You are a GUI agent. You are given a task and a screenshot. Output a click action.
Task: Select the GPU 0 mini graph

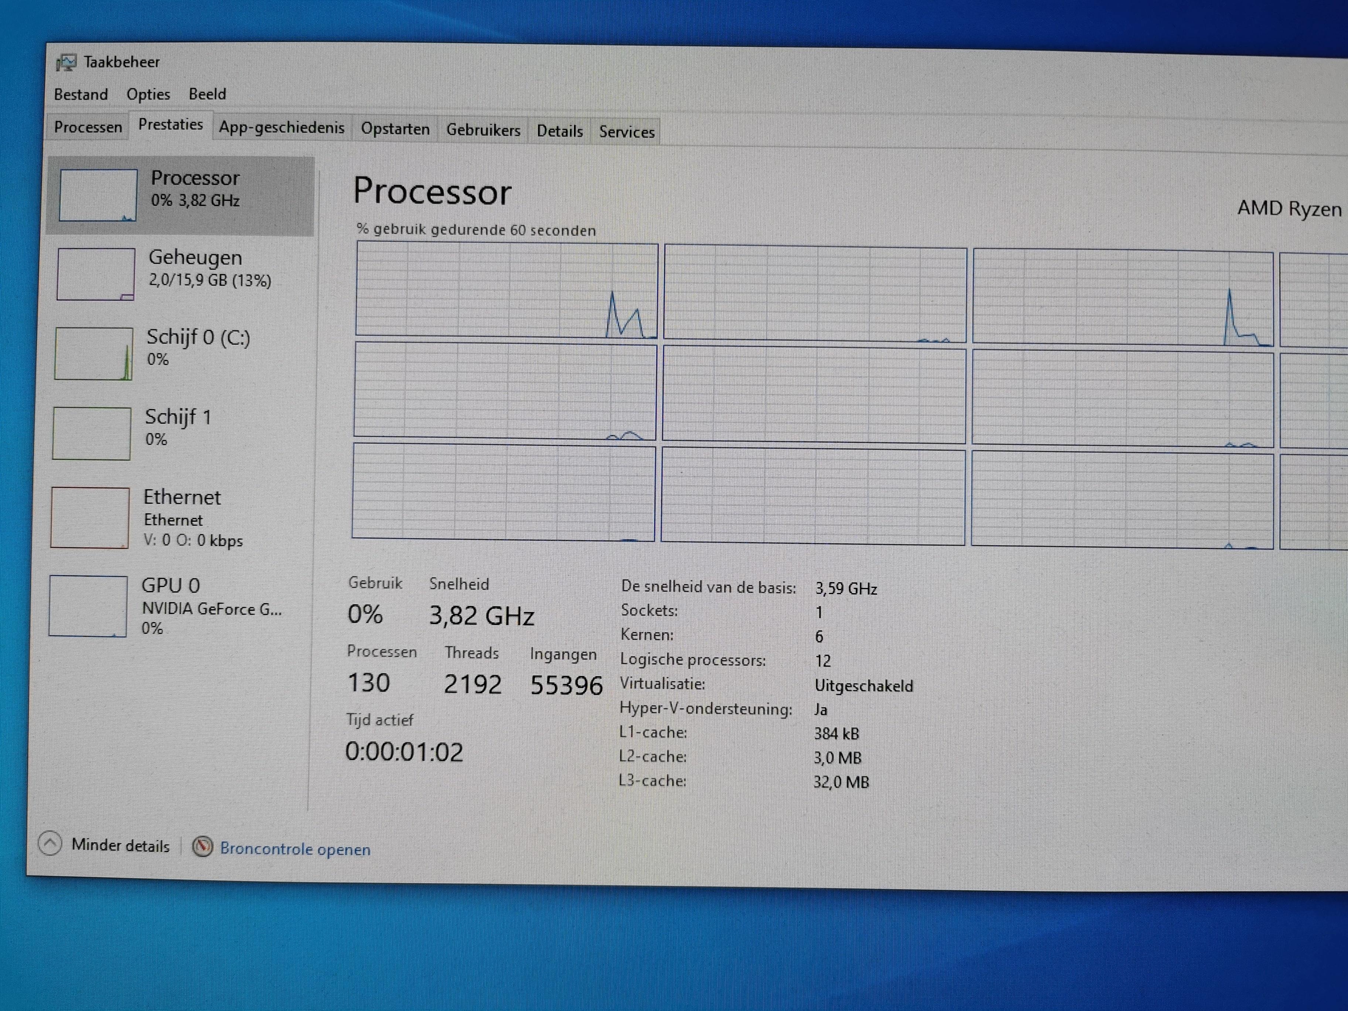(x=88, y=606)
